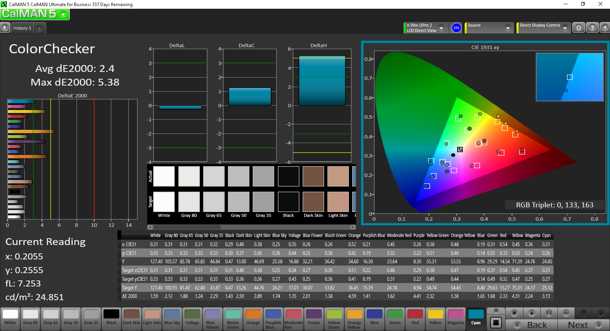Click the checkmark icon in the bottom toolbar
The image size is (610, 331).
(x=600, y=313)
